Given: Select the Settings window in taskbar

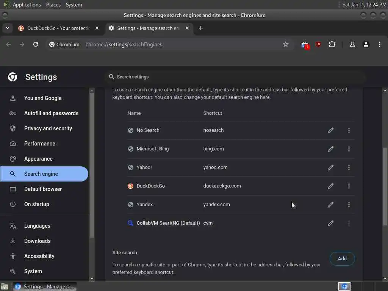Looking at the screenshot, I should [45, 286].
